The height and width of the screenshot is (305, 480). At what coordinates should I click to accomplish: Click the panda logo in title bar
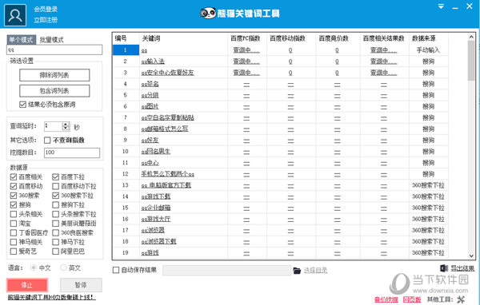coord(208,13)
